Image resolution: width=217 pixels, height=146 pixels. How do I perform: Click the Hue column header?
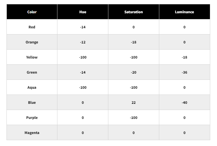83,12
